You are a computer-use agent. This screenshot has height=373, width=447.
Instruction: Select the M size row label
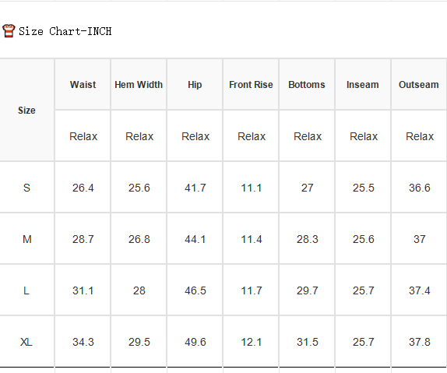click(26, 239)
